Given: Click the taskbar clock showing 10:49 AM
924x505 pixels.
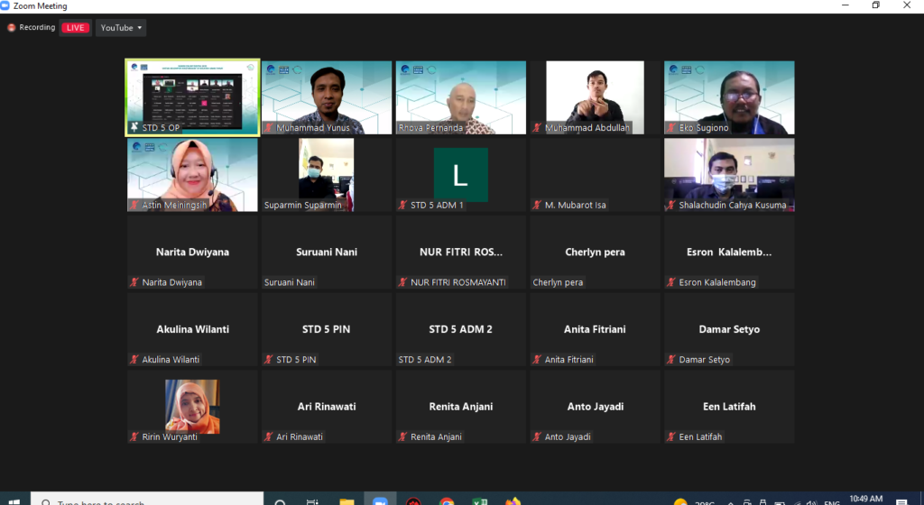Looking at the screenshot, I should pos(865,499).
